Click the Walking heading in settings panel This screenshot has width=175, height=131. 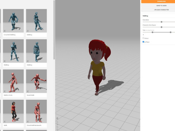point(145,16)
